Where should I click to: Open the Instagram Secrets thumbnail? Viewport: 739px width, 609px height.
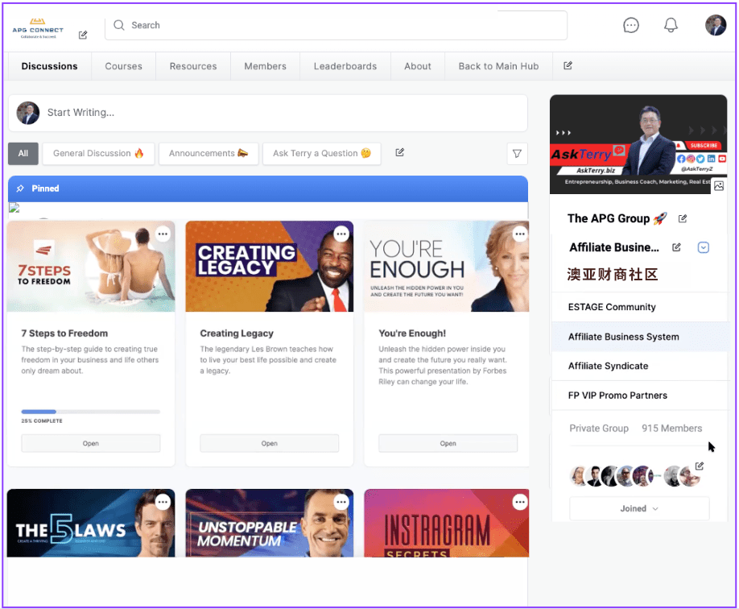(x=447, y=523)
